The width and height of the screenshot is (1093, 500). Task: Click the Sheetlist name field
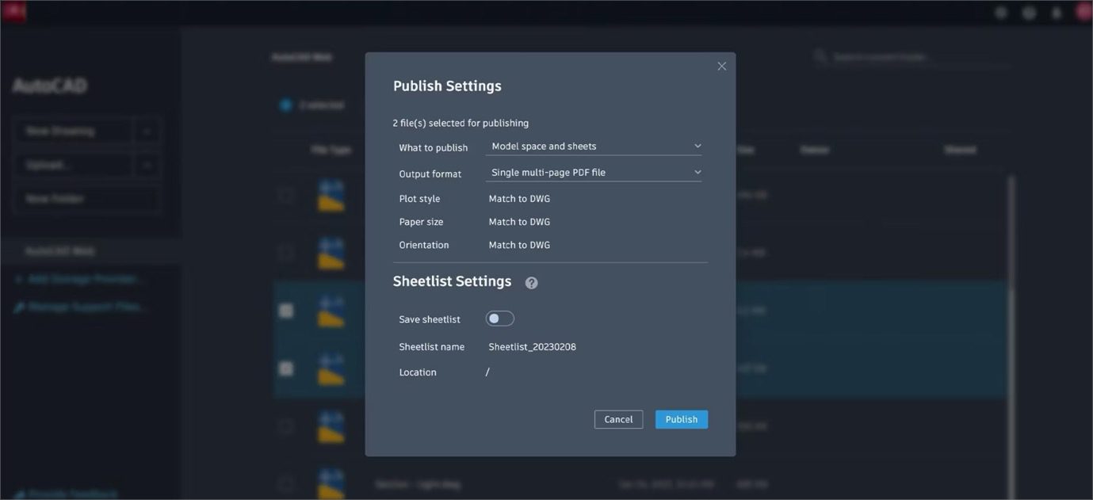(532, 345)
